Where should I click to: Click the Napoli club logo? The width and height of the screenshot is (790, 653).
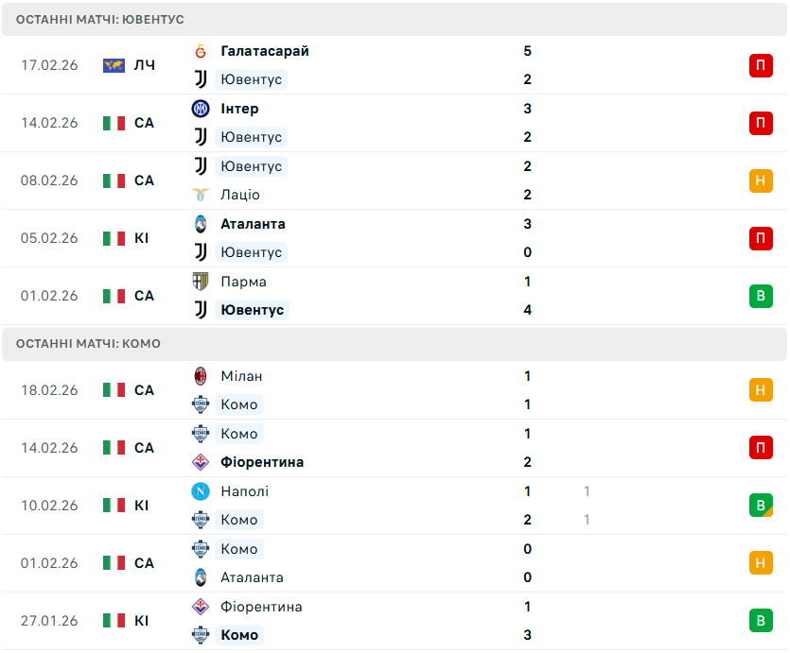click(200, 491)
